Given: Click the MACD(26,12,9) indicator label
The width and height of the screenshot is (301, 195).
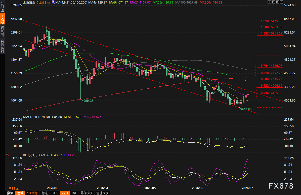Looking at the screenshot, I should click(x=34, y=117).
